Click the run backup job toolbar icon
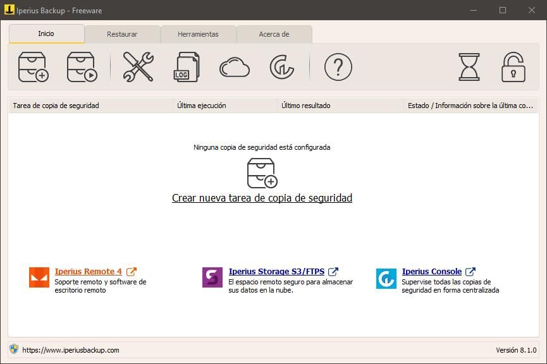 pos(82,67)
